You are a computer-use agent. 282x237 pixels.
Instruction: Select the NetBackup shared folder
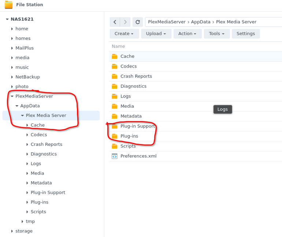28,77
